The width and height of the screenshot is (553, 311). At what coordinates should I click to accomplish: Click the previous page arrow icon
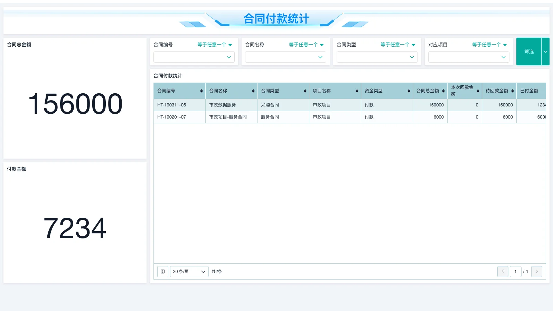pos(503,272)
